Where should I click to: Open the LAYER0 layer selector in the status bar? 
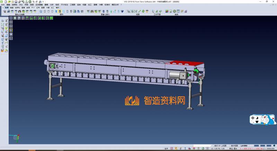click(244, 146)
